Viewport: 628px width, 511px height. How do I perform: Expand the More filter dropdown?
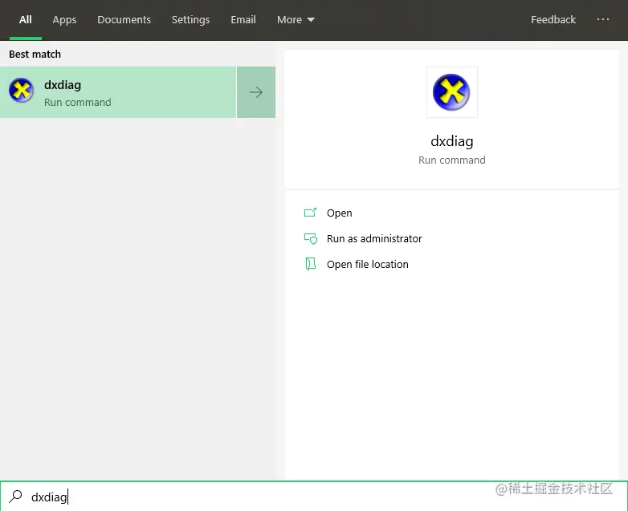[296, 19]
